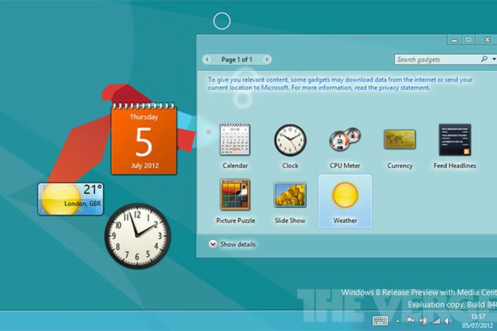Screen dimensions: 497x331
Task: Click the analog clock gadget on the desktop
Action: point(137,236)
